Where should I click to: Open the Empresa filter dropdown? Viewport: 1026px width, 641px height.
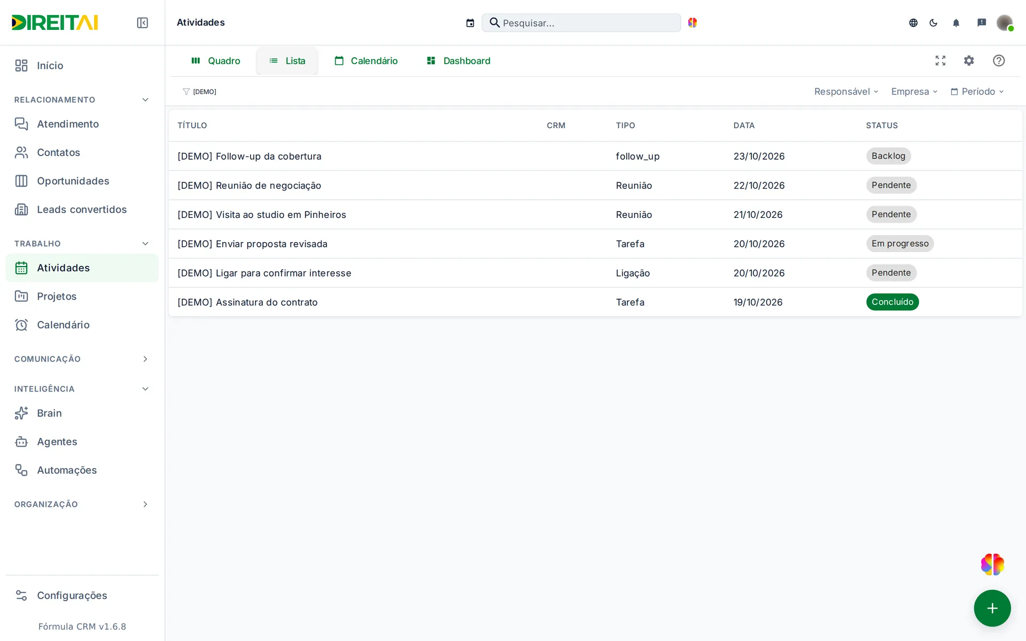[x=914, y=92]
